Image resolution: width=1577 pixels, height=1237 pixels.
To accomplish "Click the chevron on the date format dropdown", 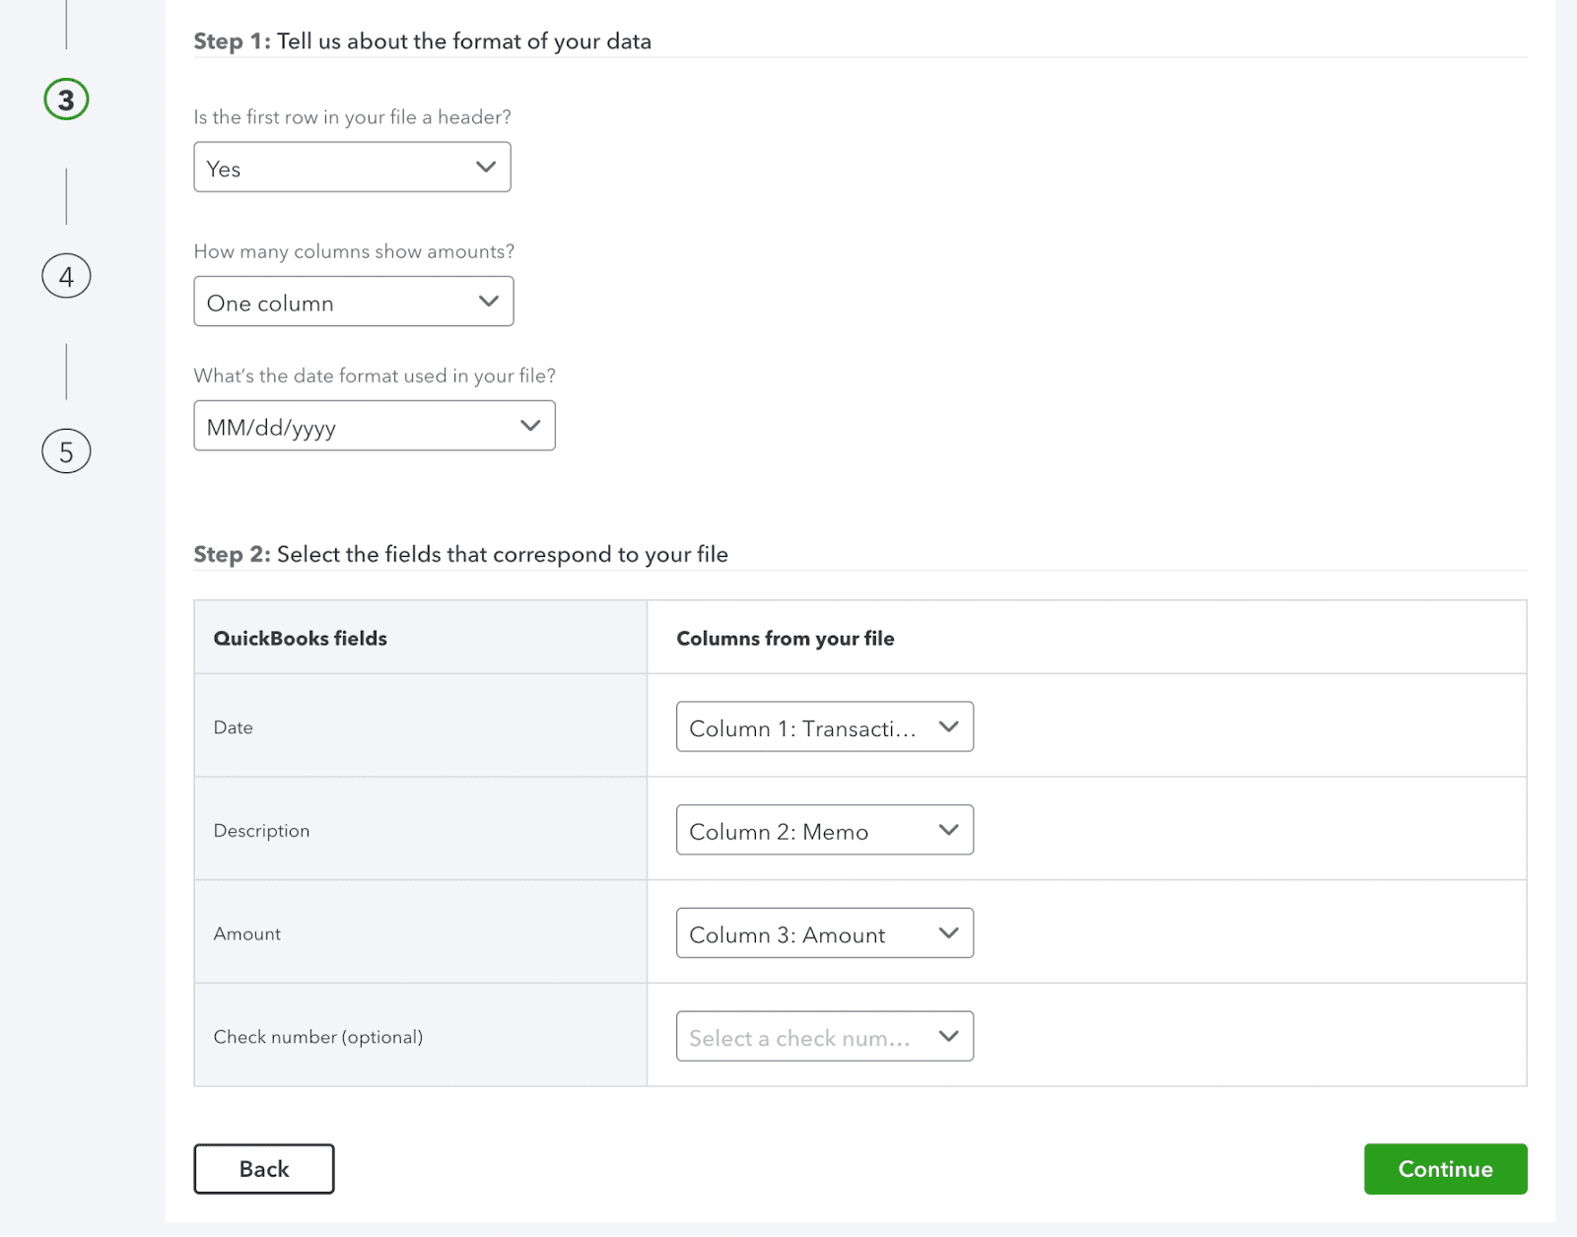I will tap(530, 426).
